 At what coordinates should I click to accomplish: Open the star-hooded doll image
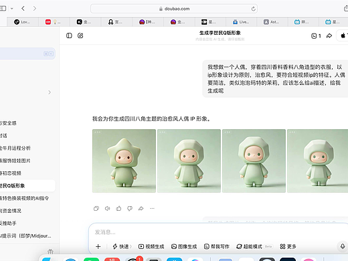[124, 161]
